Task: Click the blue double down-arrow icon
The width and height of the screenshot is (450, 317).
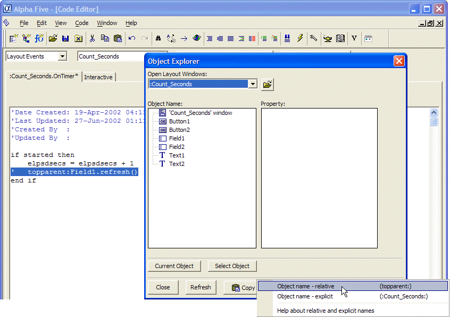Action: [287, 38]
